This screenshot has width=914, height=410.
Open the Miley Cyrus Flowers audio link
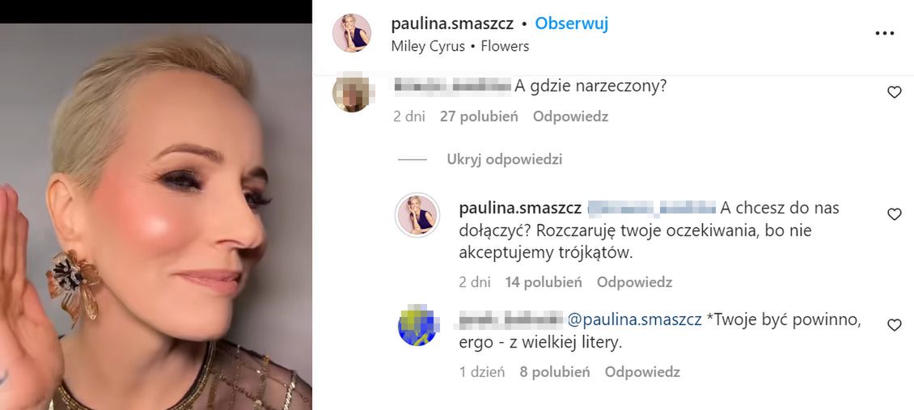(460, 47)
